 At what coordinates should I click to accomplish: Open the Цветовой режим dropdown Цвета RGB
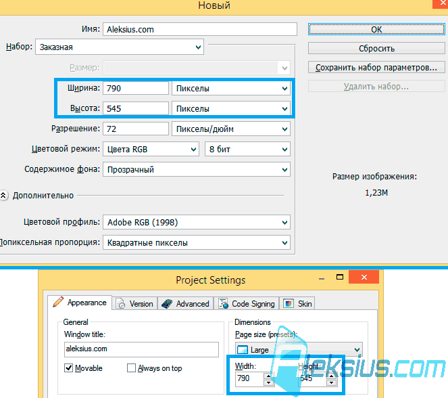(x=151, y=149)
